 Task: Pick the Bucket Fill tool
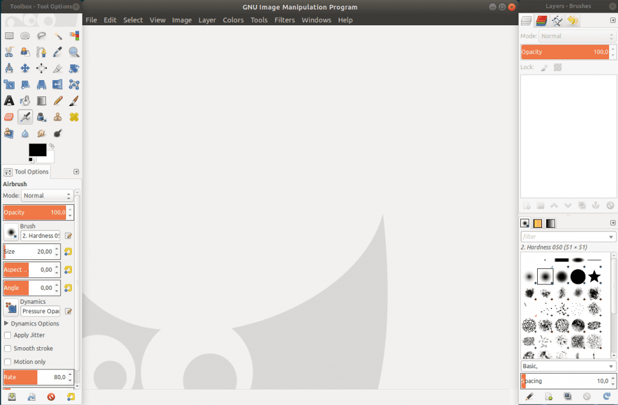coord(25,101)
